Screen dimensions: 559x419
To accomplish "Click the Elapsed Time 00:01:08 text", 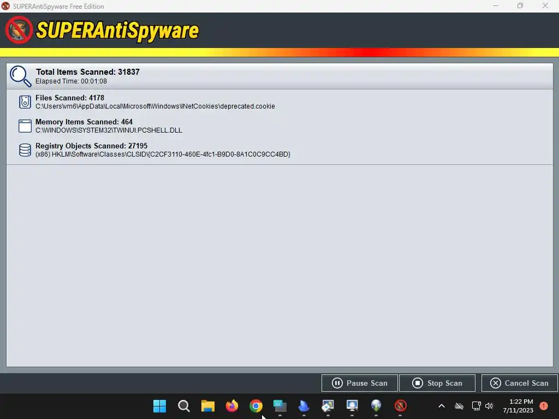I will click(x=71, y=81).
